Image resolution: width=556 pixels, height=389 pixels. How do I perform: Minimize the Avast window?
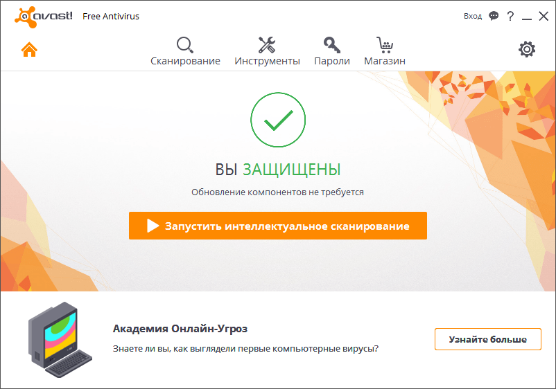click(x=528, y=16)
